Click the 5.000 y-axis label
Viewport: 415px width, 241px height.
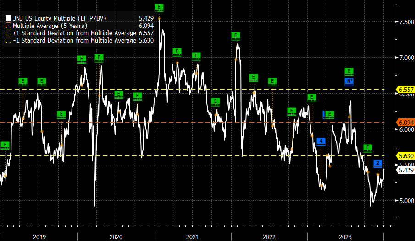click(406, 201)
